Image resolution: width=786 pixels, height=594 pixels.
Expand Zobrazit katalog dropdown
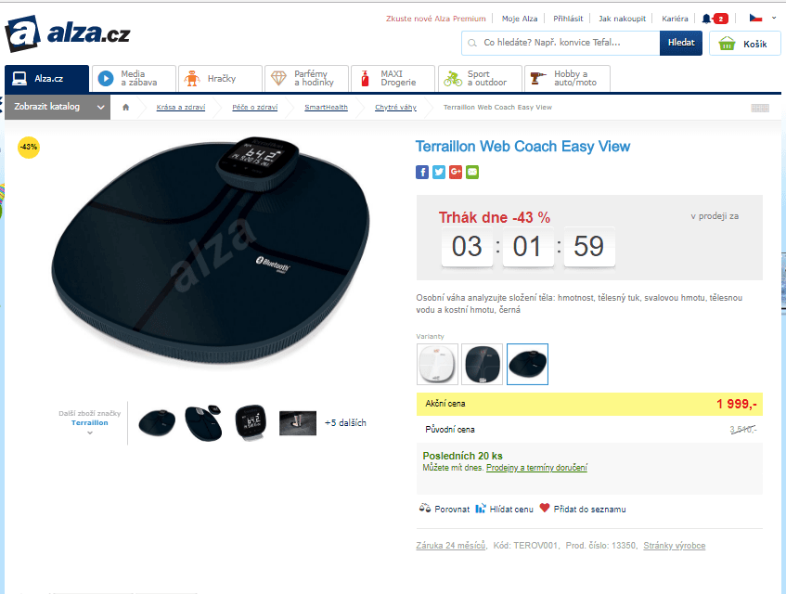pyautogui.click(x=58, y=107)
